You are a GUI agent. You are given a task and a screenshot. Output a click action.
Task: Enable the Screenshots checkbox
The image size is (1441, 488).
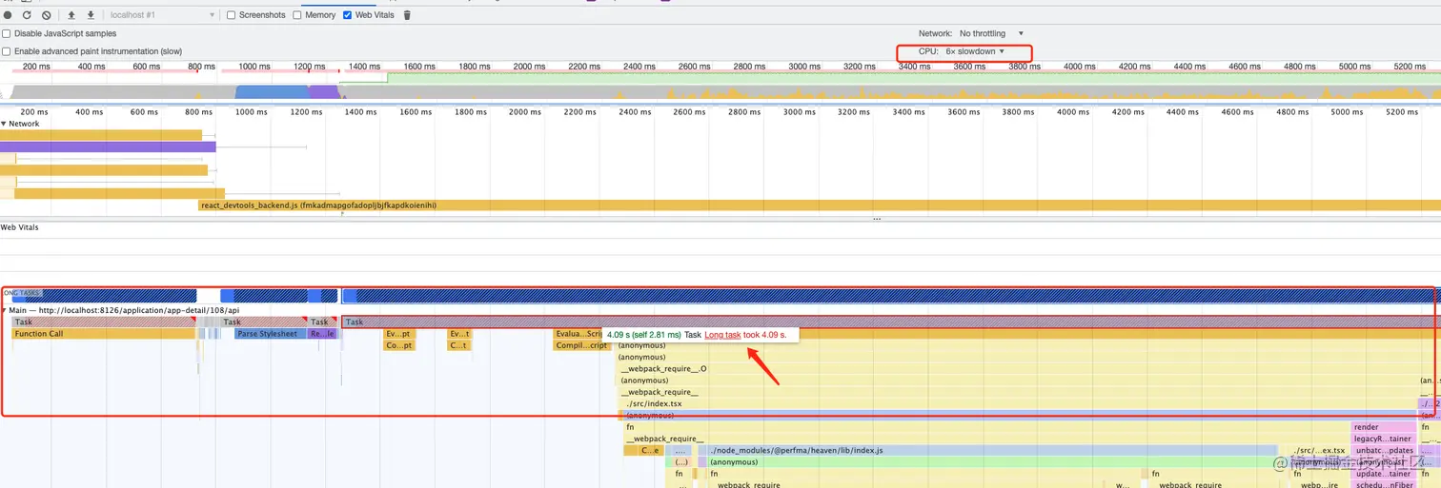click(x=232, y=15)
